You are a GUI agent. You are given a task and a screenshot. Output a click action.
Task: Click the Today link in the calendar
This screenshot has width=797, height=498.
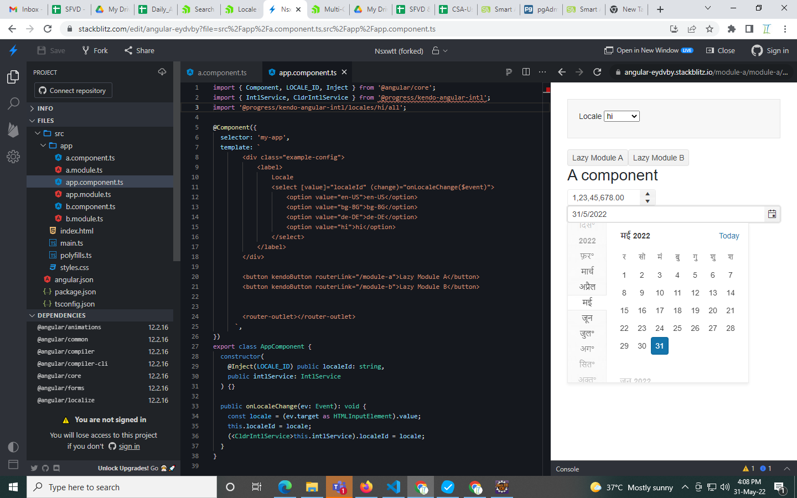point(728,236)
